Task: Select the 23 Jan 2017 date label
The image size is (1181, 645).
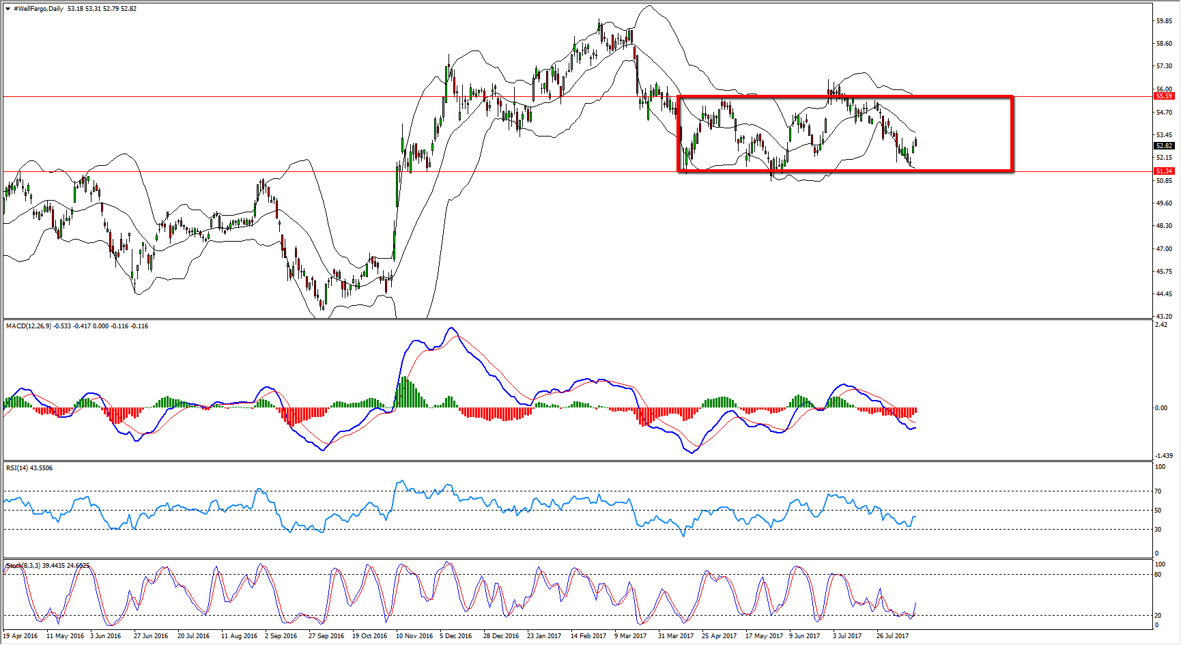Action: (544, 636)
